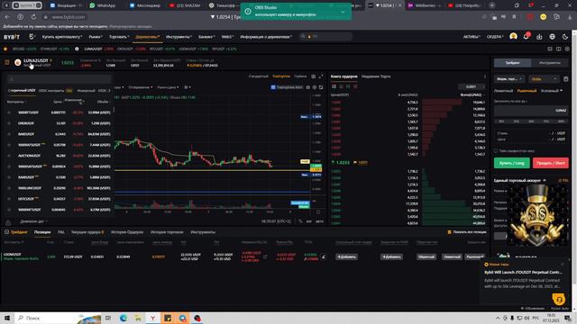Open calculator icon in order panel

click(565, 79)
